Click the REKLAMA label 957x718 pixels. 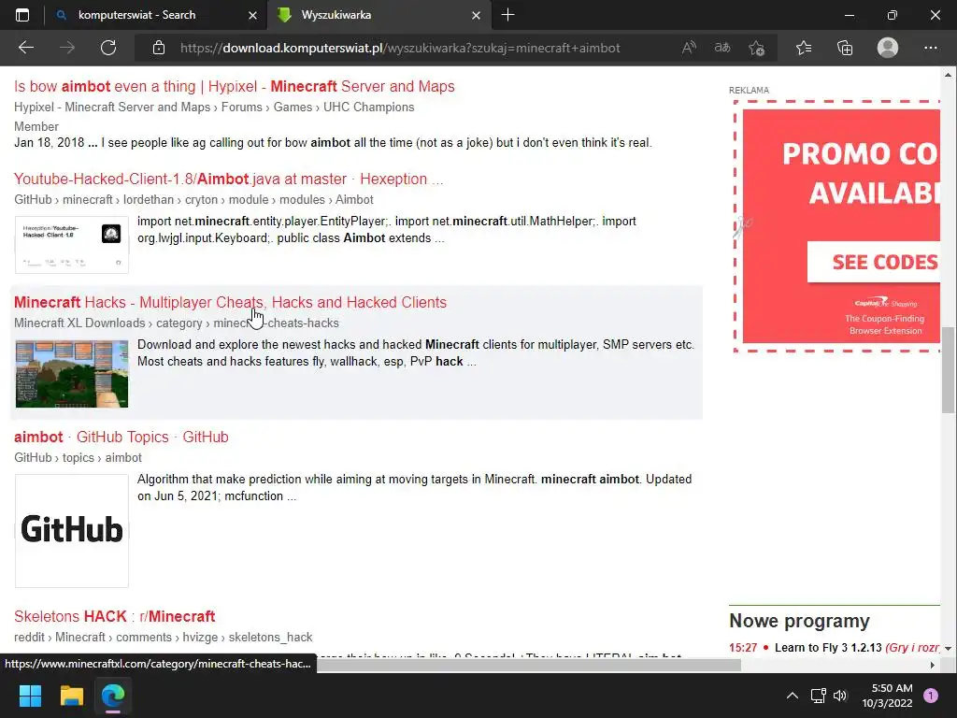(749, 91)
